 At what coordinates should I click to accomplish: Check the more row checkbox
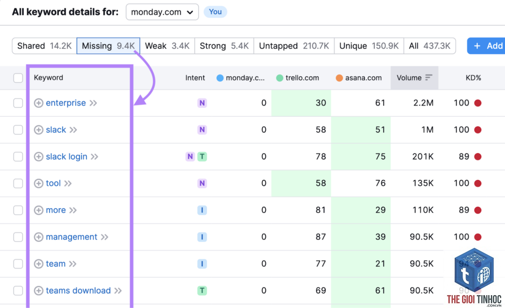[x=18, y=210]
